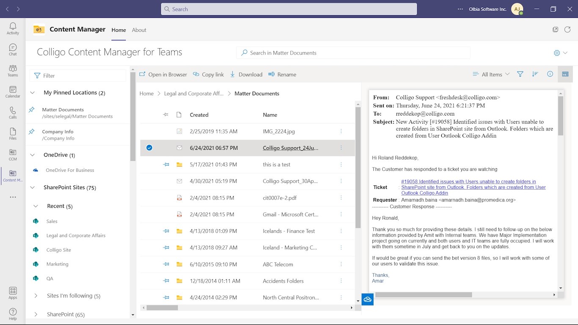Sort by the Name column header
The width and height of the screenshot is (578, 325).
click(270, 115)
